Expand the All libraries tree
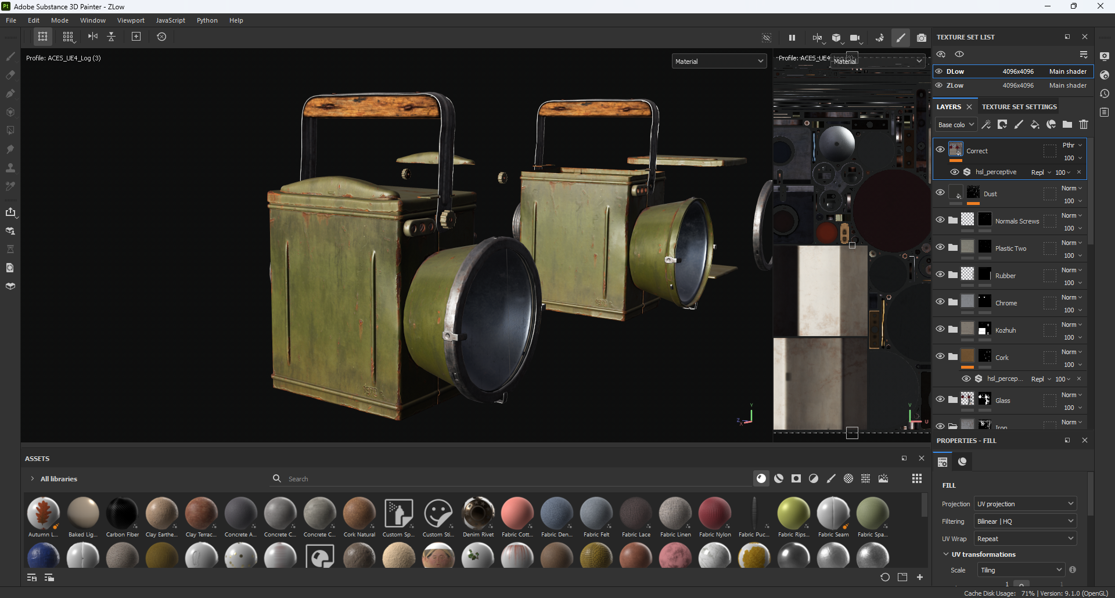 click(x=33, y=479)
